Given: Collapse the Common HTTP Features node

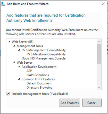Looking at the screenshot, I should pyautogui.click(x=19, y=79).
